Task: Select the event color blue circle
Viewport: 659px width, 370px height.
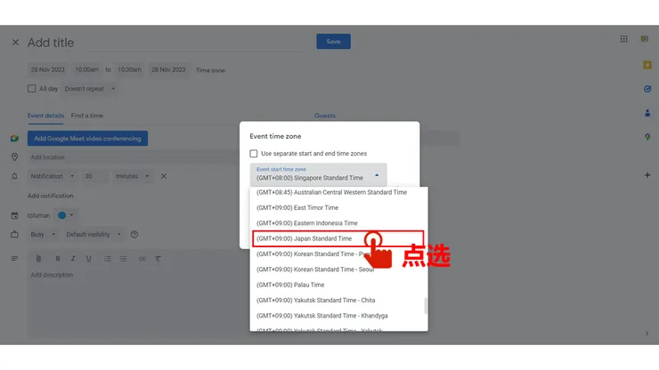Action: [x=61, y=215]
